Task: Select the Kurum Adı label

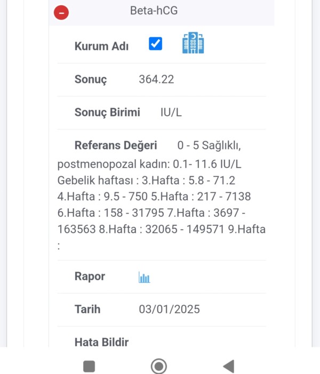Action: pyautogui.click(x=101, y=46)
